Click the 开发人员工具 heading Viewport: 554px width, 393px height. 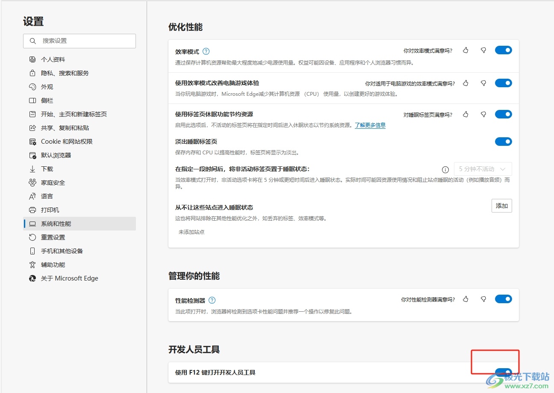pyautogui.click(x=194, y=349)
